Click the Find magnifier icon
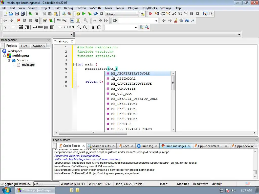 pos(63,14)
